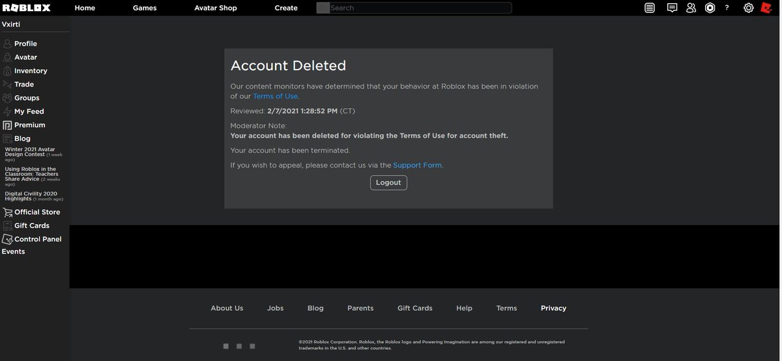Open the Gift Cards sidebar link

point(32,225)
